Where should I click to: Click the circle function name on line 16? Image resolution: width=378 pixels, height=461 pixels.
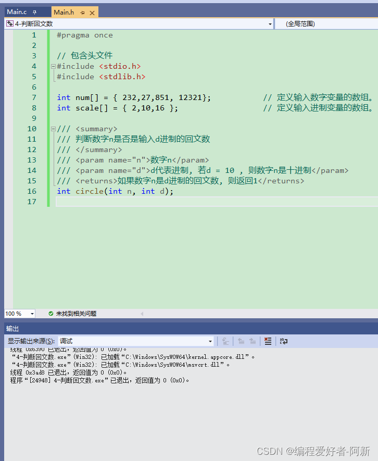point(90,191)
